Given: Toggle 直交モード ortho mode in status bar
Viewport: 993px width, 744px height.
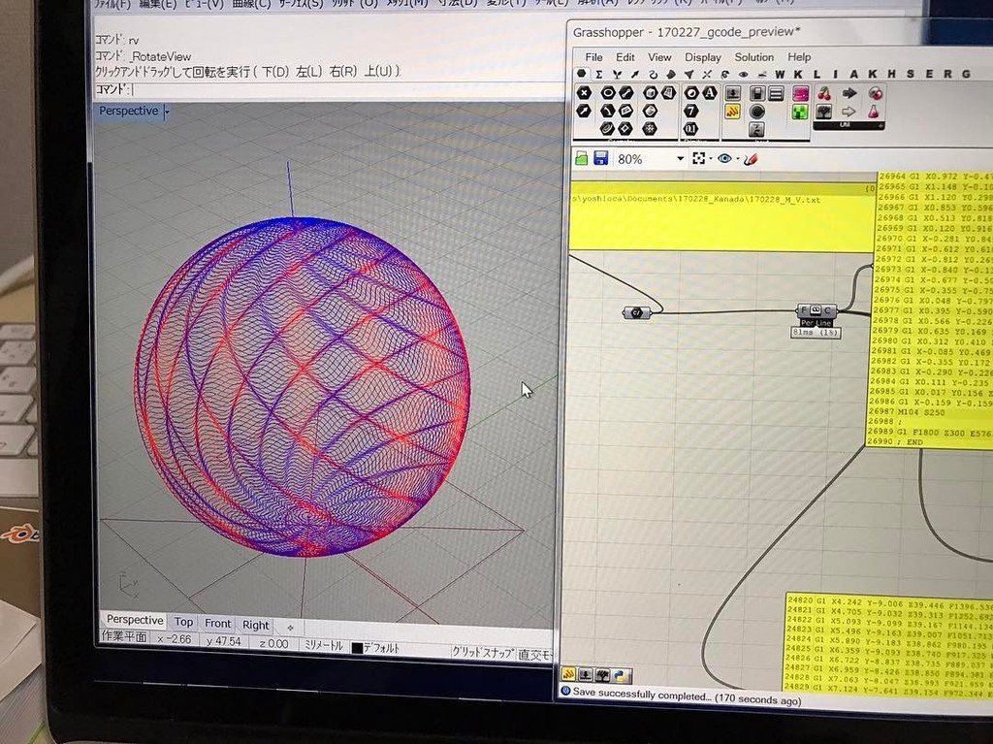Looking at the screenshot, I should [535, 654].
